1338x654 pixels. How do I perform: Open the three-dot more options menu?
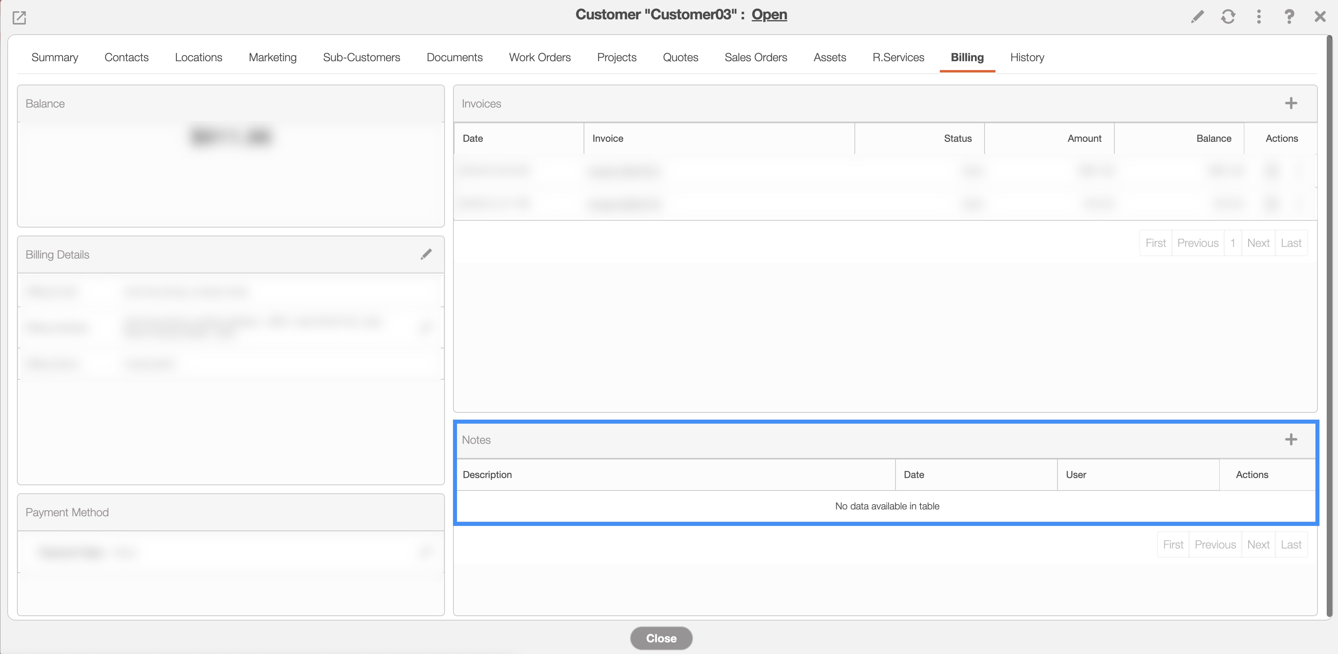tap(1259, 17)
